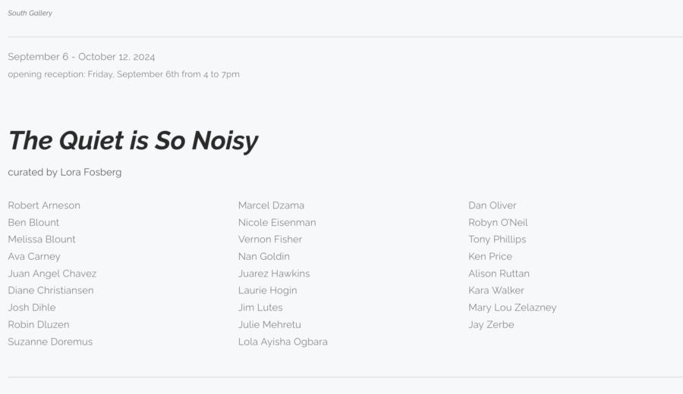Click the Dan Oliver link
This screenshot has height=394, width=683.
coord(493,205)
